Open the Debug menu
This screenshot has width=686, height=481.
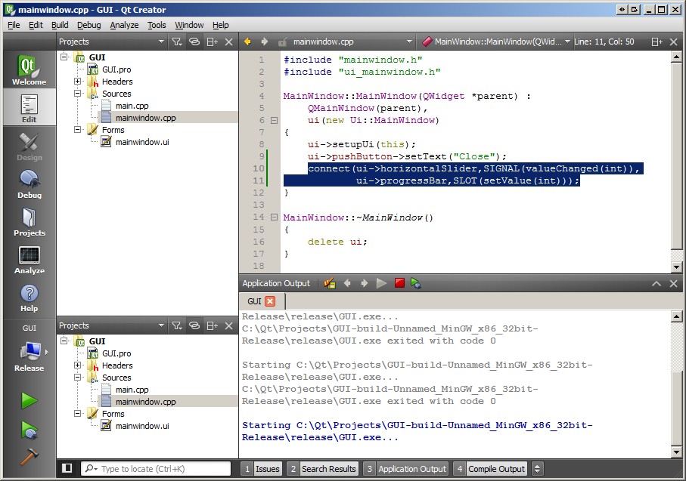coord(88,25)
